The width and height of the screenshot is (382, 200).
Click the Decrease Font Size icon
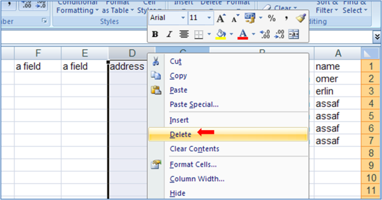(x=235, y=18)
